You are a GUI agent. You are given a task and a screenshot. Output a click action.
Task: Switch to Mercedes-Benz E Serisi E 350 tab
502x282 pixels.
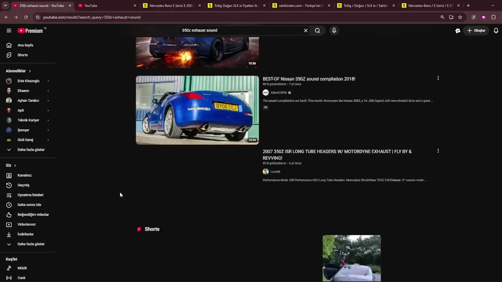172,5
